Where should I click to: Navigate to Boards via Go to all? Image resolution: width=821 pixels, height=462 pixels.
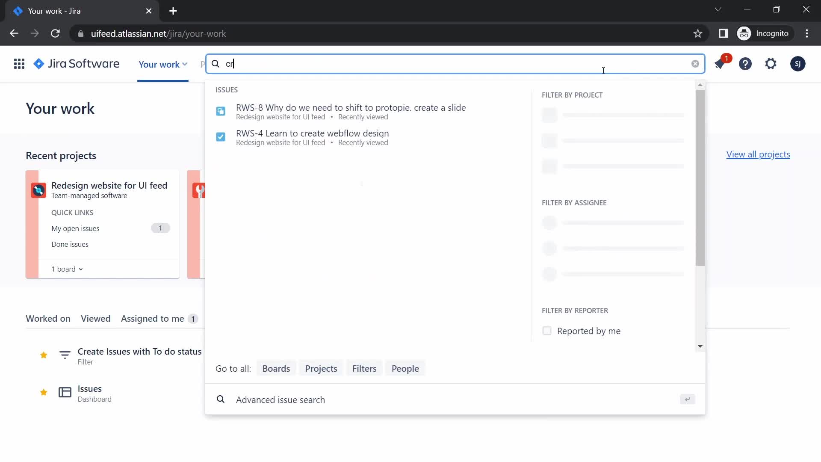coord(276,368)
